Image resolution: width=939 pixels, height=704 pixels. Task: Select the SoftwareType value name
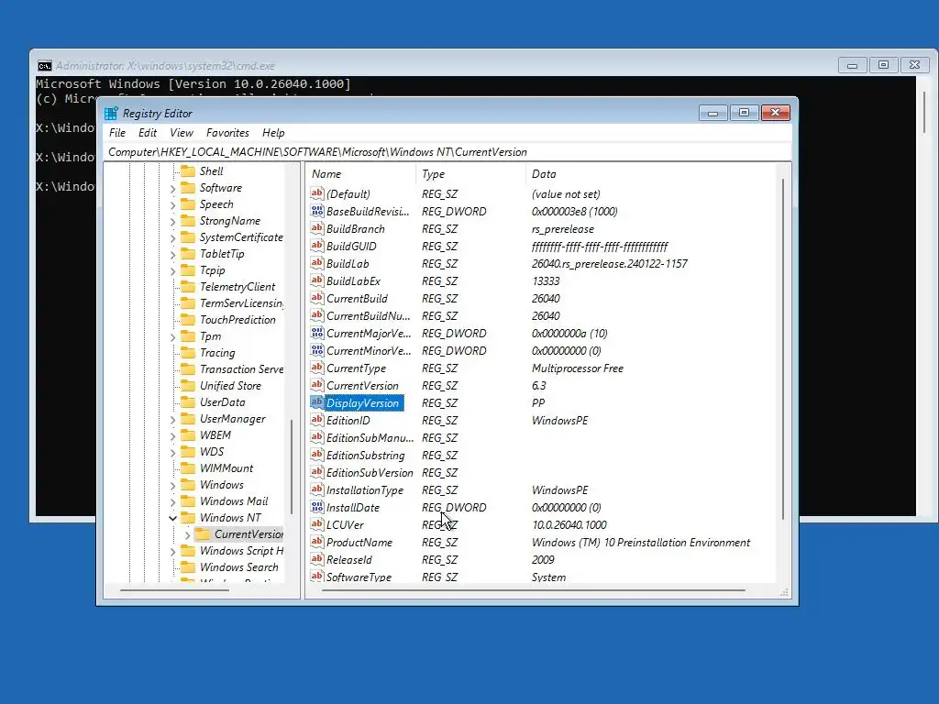(x=359, y=577)
